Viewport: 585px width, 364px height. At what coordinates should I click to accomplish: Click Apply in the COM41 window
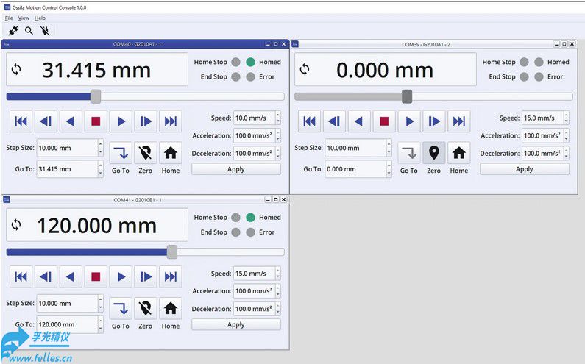235,324
